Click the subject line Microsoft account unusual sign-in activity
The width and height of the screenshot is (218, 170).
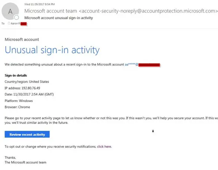coord(59,18)
